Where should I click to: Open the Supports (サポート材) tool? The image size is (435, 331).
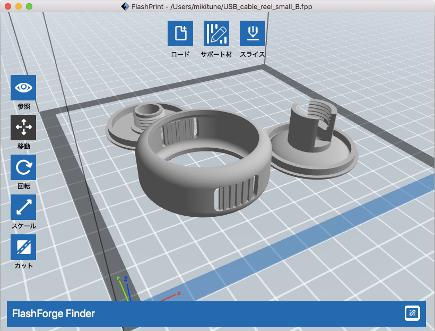point(216,33)
